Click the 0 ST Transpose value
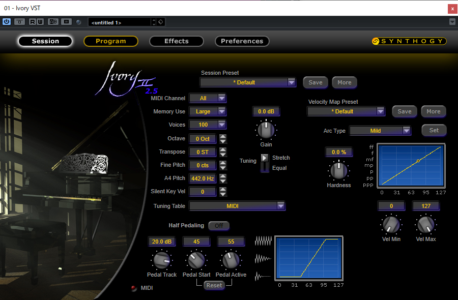The width and height of the screenshot is (458, 300). tap(203, 152)
